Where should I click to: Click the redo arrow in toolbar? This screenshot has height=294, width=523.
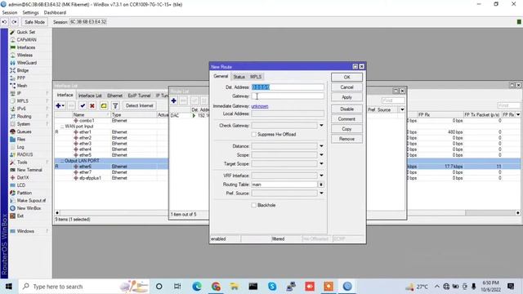(14, 22)
